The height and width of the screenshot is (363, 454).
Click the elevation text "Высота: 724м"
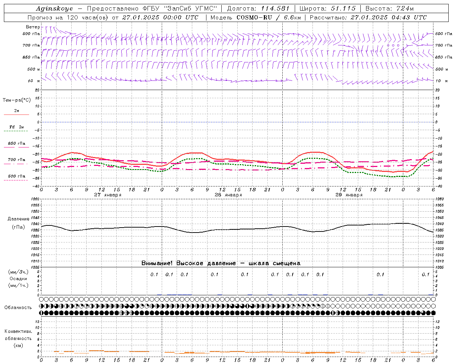[x=389, y=9]
